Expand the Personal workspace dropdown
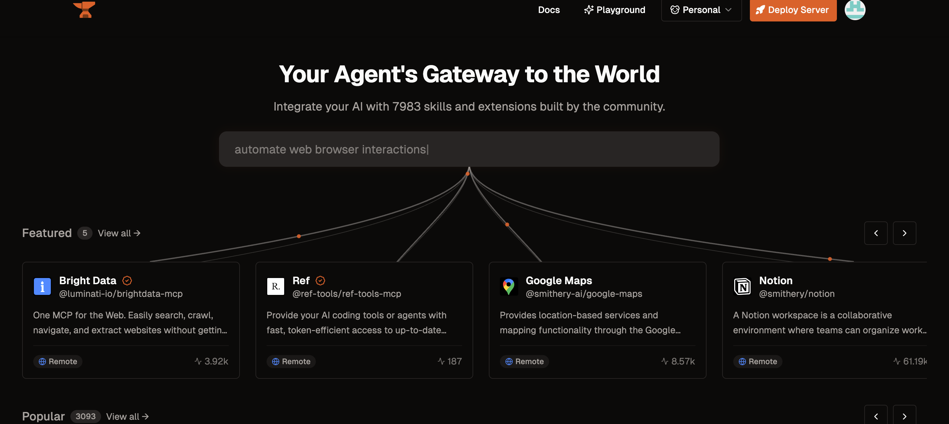This screenshot has height=424, width=949. coord(701,10)
